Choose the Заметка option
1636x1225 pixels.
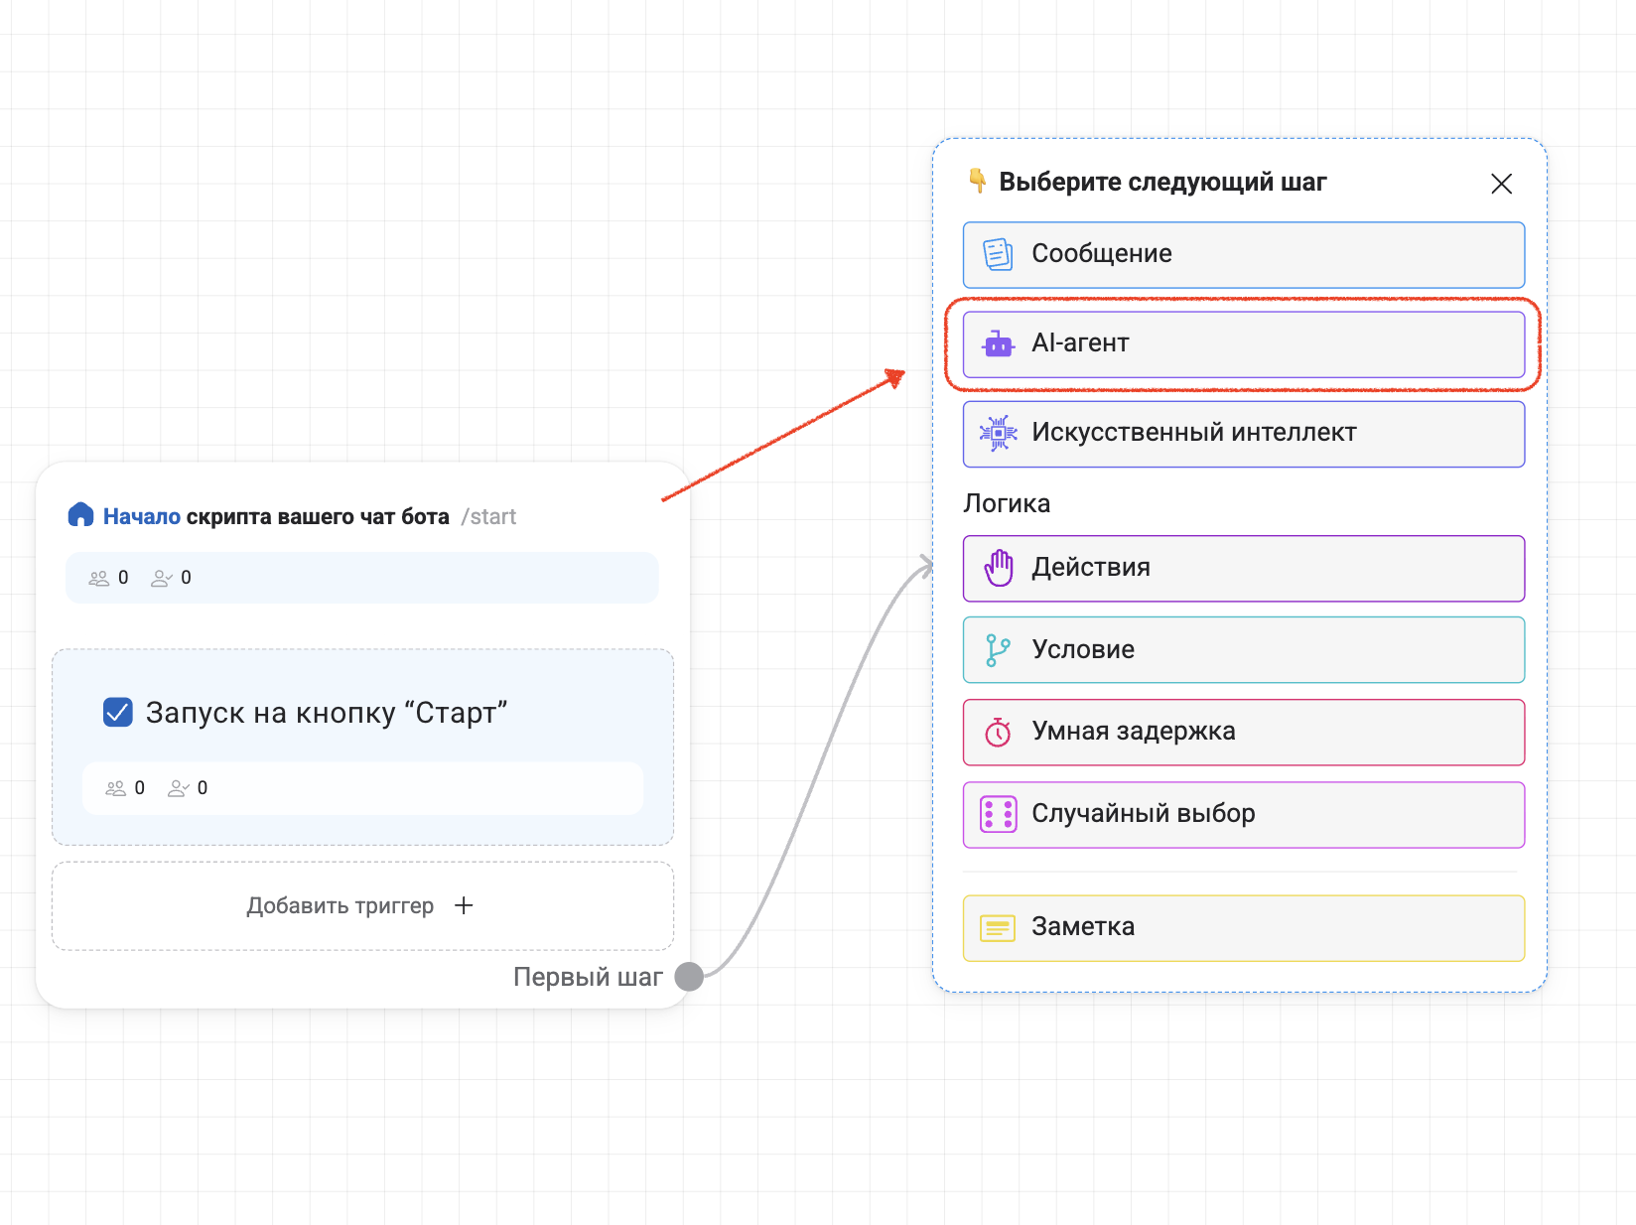click(x=1243, y=928)
